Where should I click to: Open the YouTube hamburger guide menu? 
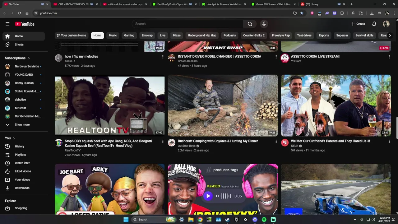7,24
